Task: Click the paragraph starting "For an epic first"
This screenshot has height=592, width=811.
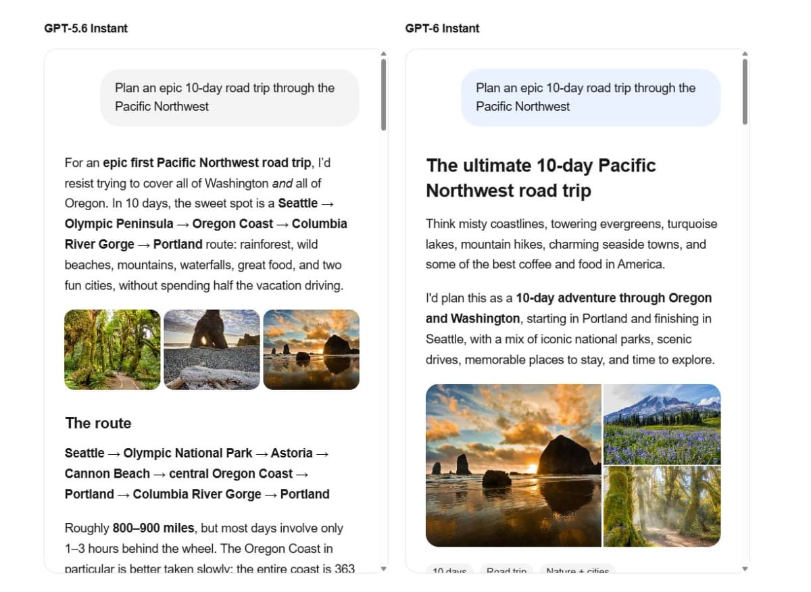Action: point(206,224)
